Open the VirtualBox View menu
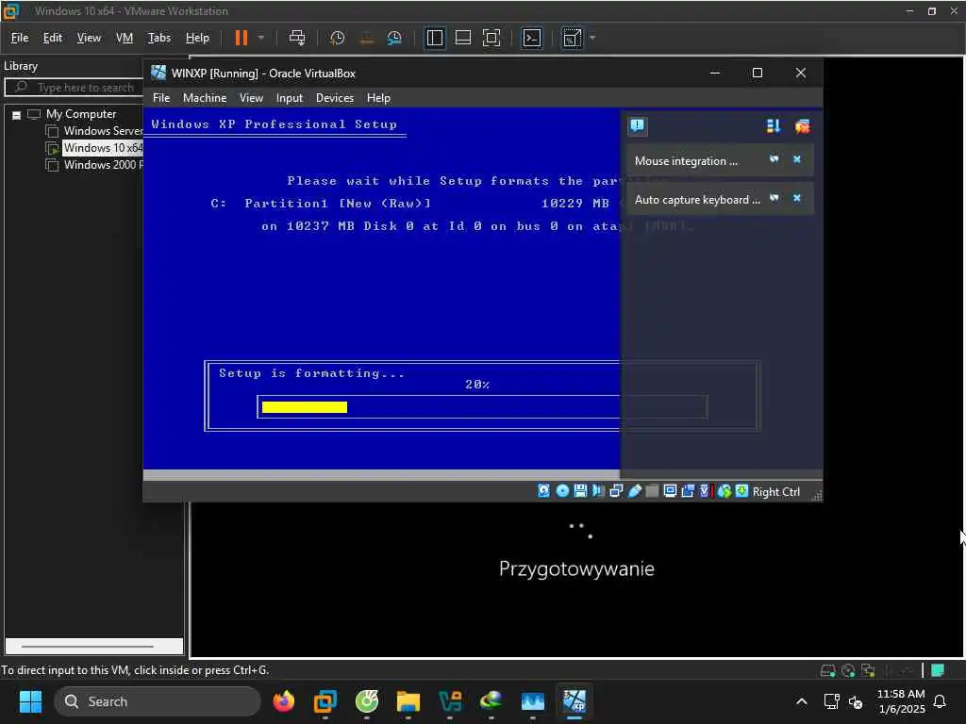This screenshot has width=966, height=724. point(251,98)
